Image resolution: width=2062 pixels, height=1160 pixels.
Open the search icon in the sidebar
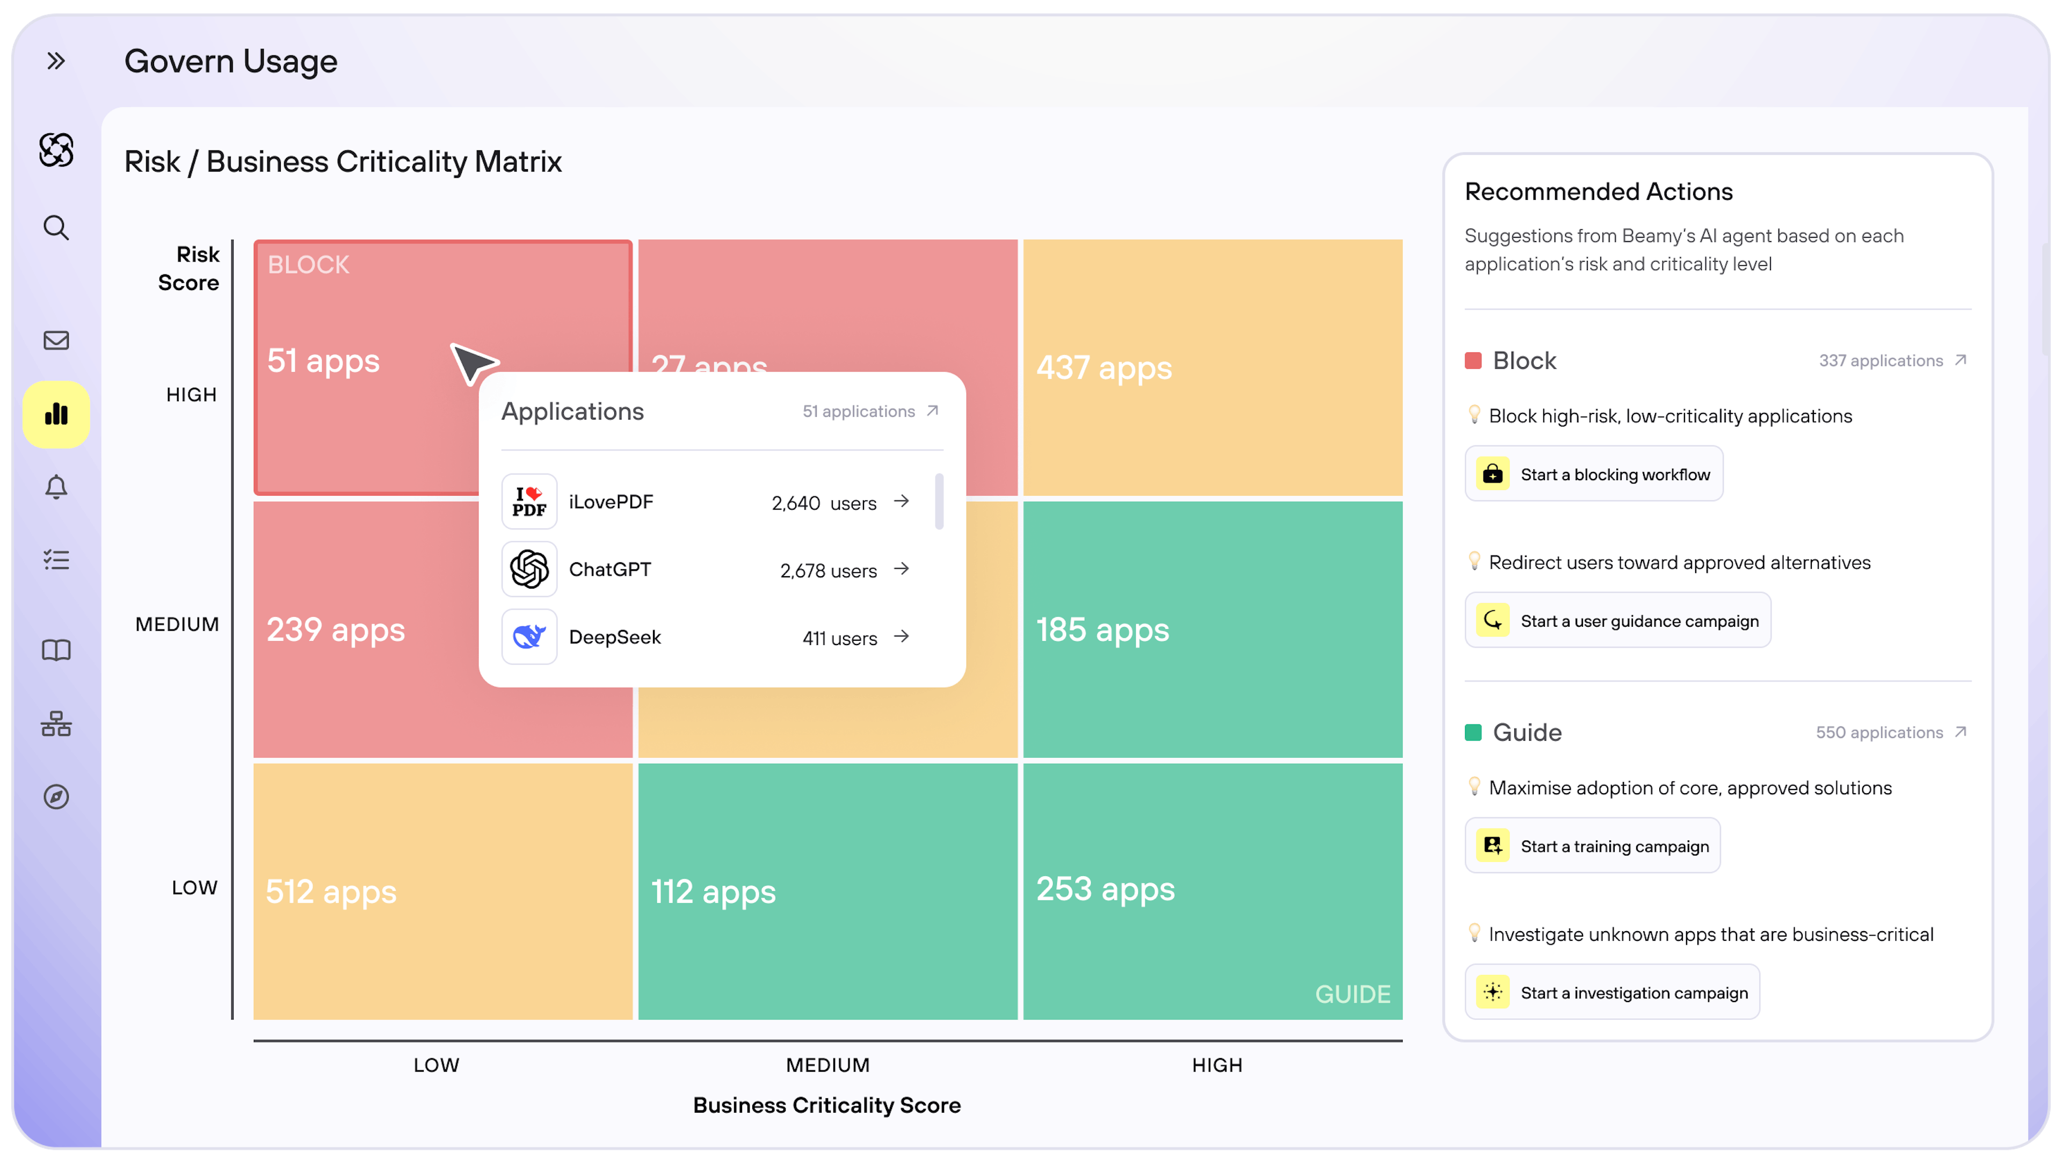[56, 228]
